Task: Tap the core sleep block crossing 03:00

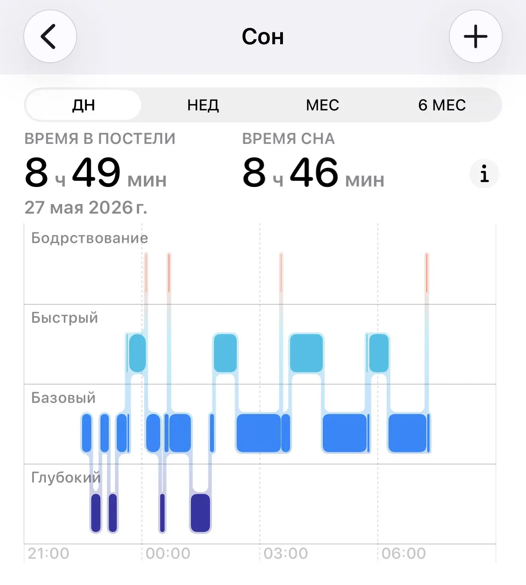Action: pos(259,433)
